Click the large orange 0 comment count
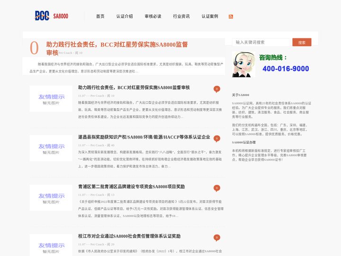Image resolution: width=341 pixels, height=256 pixels. pos(34,48)
